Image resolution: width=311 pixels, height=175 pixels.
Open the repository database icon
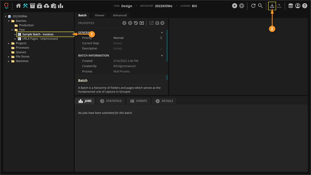pos(290,6)
